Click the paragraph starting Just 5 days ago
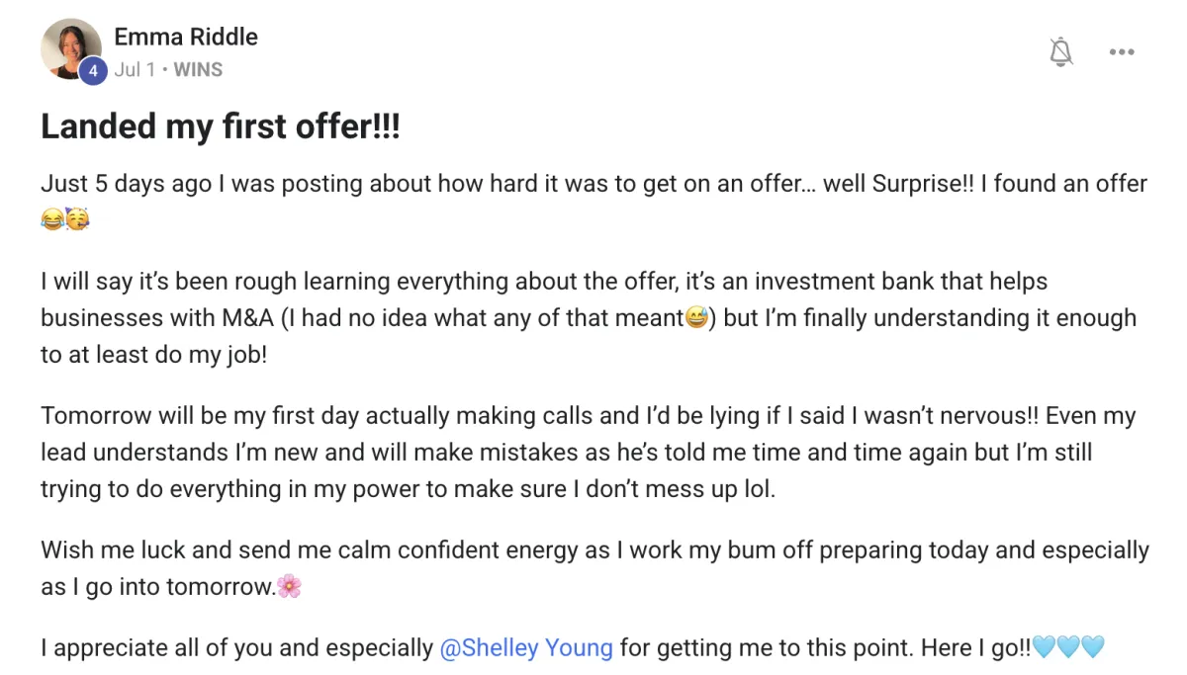The image size is (1187, 675). [593, 202]
